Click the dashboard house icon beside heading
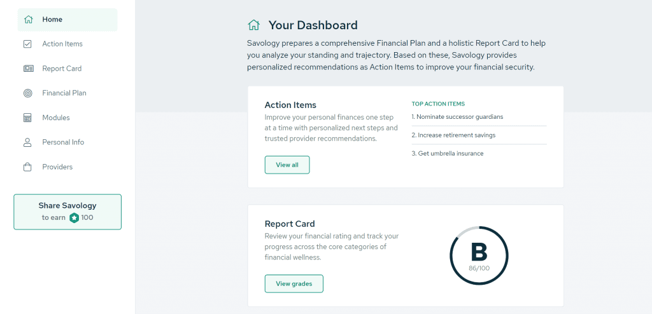Image resolution: width=652 pixels, height=314 pixels. [253, 25]
